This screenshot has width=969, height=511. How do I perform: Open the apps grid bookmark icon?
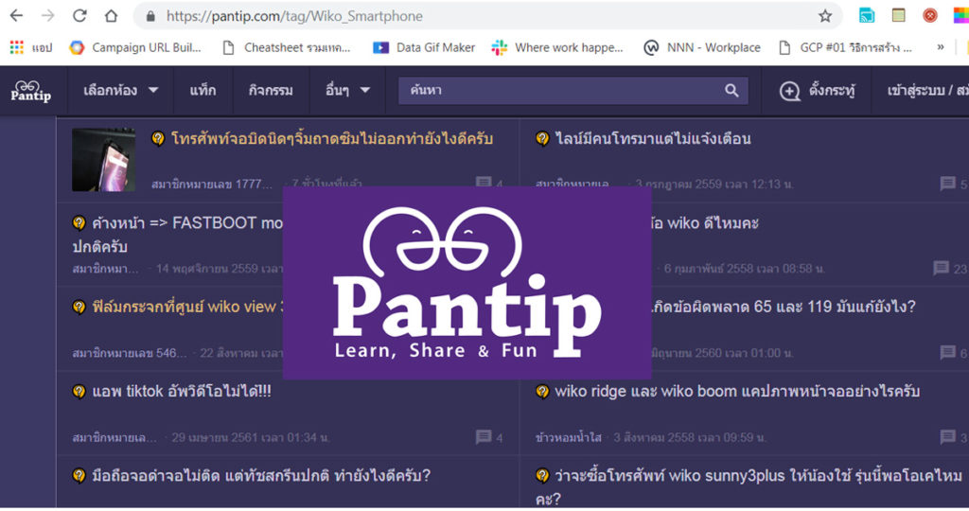click(17, 47)
